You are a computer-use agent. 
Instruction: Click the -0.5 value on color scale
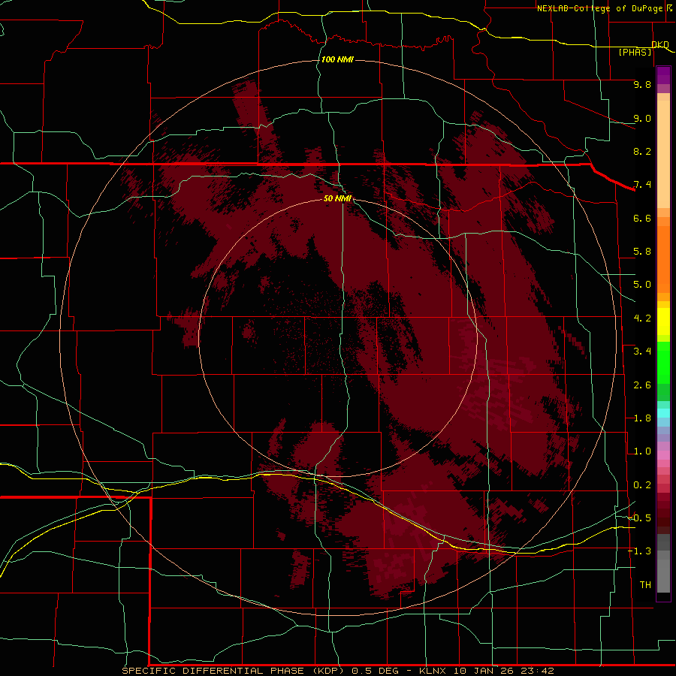639,518
